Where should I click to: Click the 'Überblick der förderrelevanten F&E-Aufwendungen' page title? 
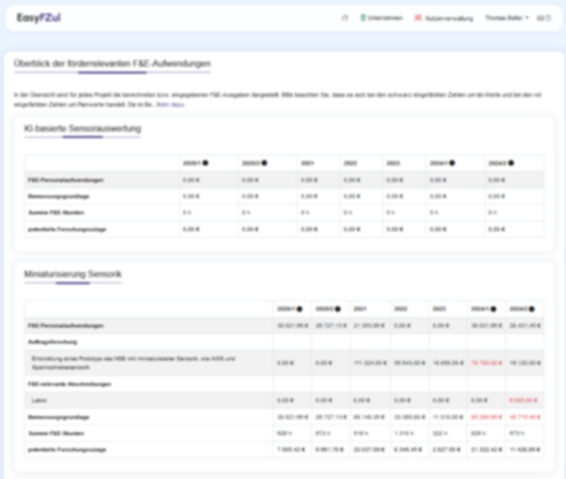click(x=112, y=64)
